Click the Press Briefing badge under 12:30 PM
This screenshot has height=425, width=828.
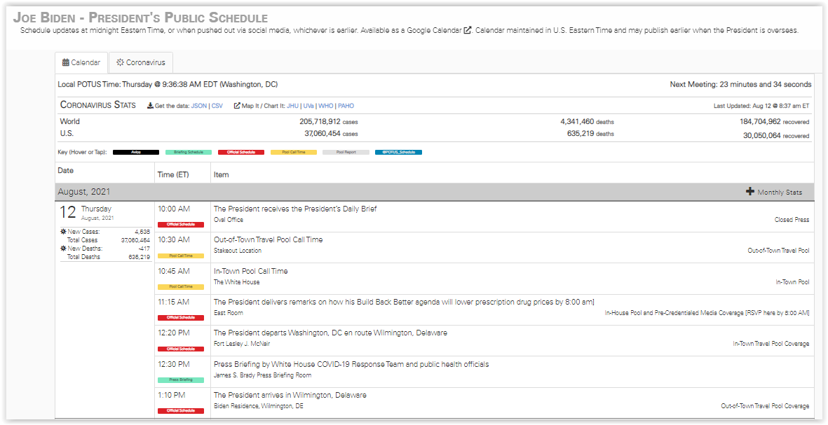(181, 379)
